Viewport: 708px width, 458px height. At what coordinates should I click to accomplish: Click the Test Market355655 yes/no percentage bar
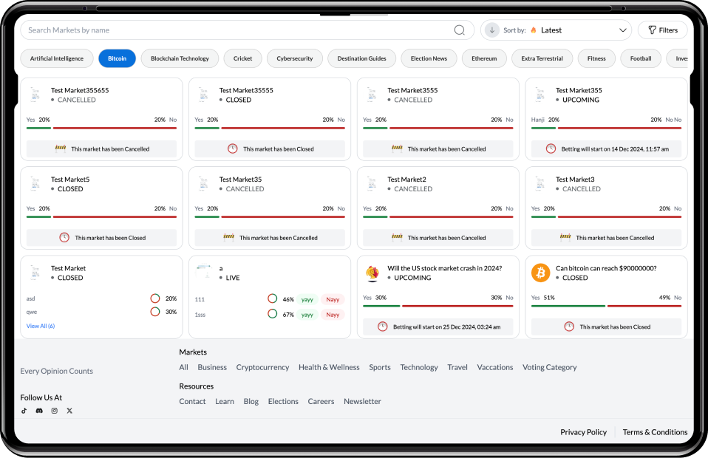[101, 128]
